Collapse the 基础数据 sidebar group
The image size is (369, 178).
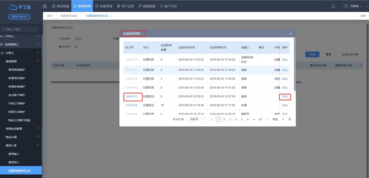point(38,61)
